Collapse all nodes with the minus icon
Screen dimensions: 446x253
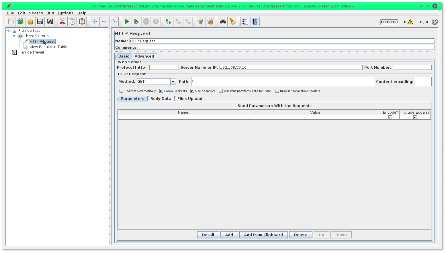104,21
